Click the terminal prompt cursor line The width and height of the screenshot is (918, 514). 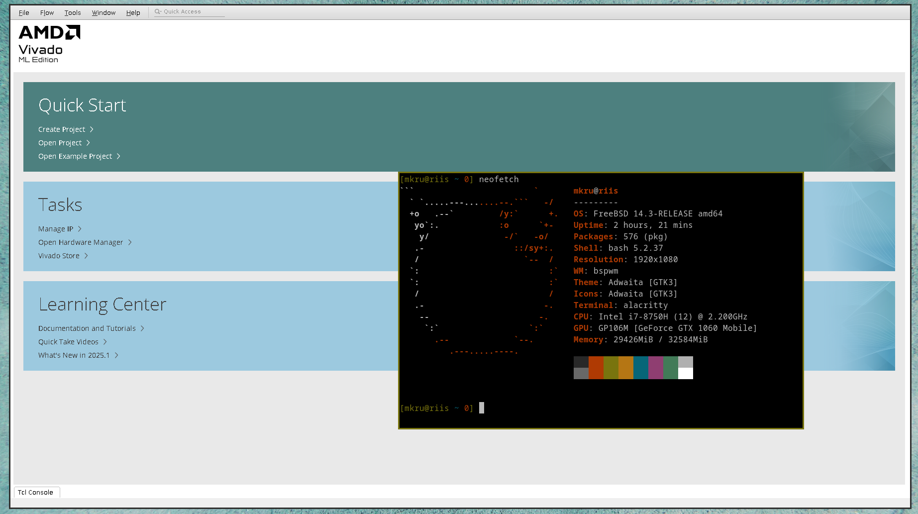click(442, 408)
